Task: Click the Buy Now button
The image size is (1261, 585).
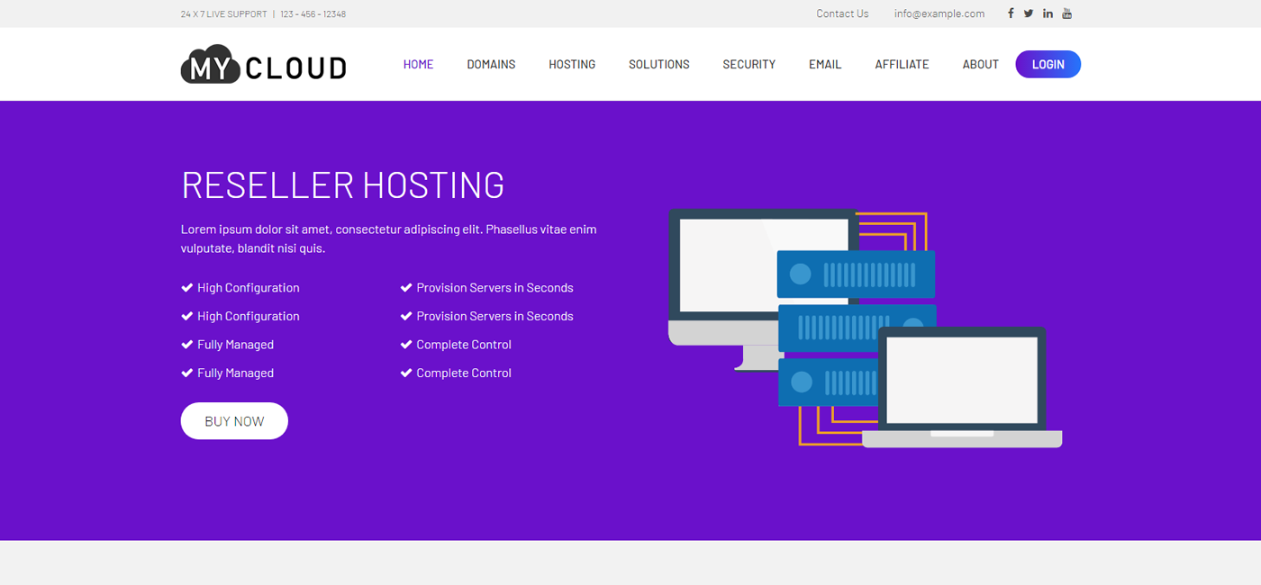Action: coord(234,421)
